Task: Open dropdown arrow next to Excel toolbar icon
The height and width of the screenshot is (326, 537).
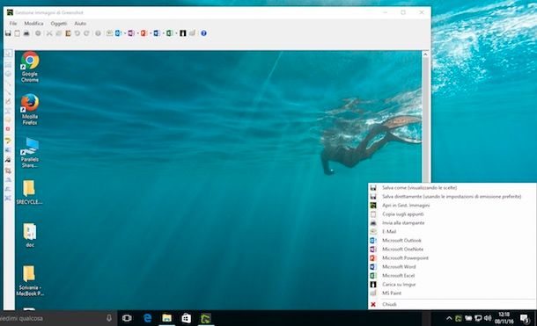Action: [x=176, y=33]
